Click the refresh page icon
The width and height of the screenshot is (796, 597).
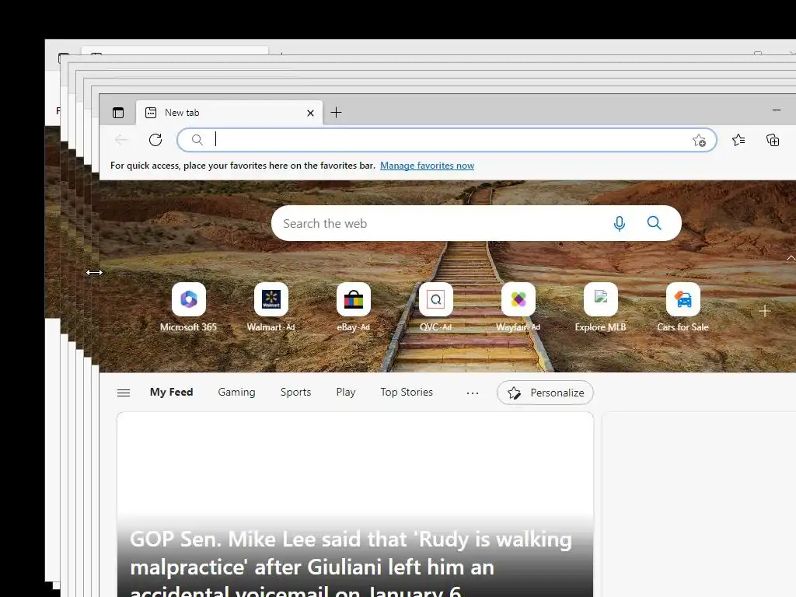coord(155,140)
